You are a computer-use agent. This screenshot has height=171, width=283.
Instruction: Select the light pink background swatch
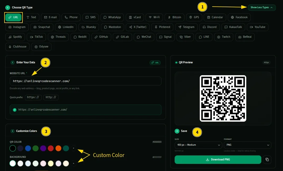click(43, 163)
